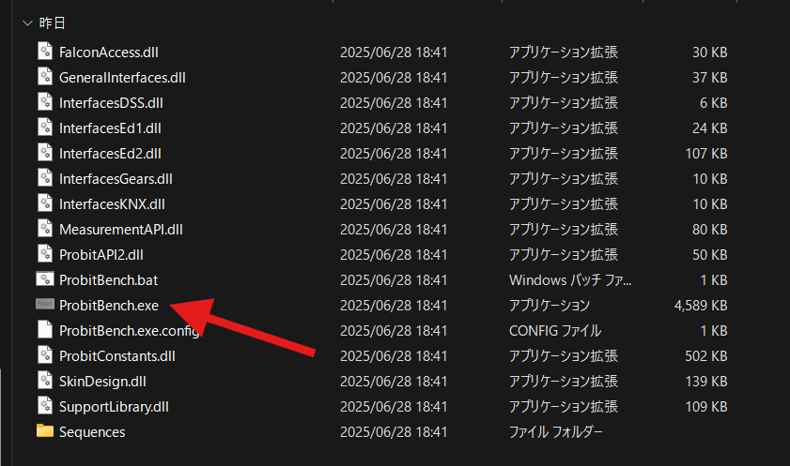Select the ProbitBench.exe application icon
The height and width of the screenshot is (466, 790).
45,304
